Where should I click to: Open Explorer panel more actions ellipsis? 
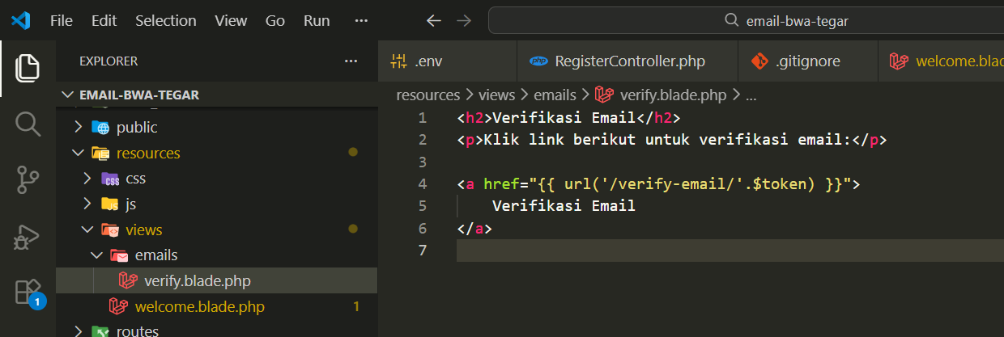351,61
